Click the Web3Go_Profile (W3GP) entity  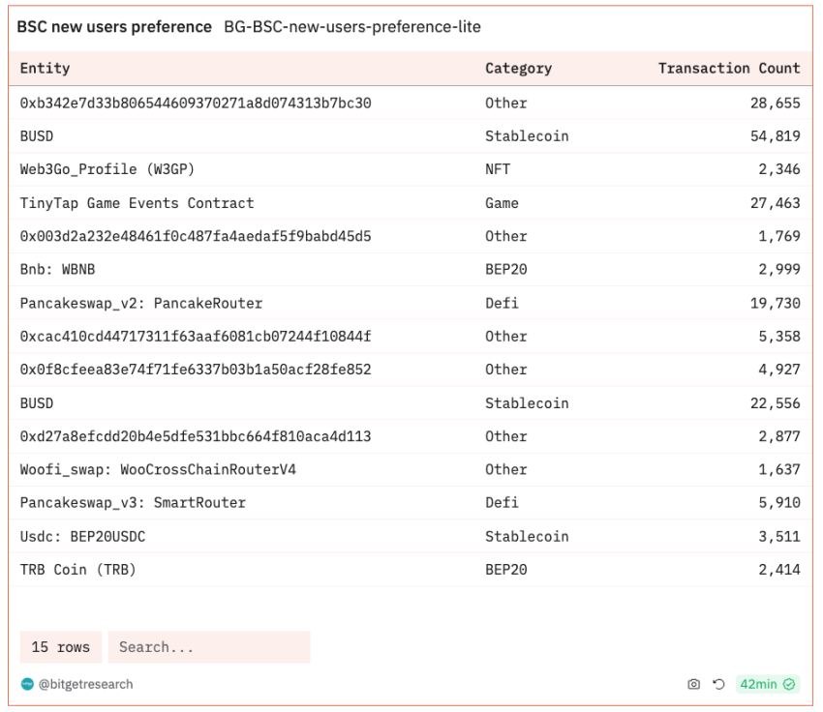point(107,169)
